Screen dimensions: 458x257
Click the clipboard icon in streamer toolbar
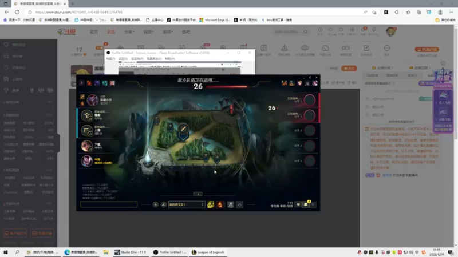(264, 48)
